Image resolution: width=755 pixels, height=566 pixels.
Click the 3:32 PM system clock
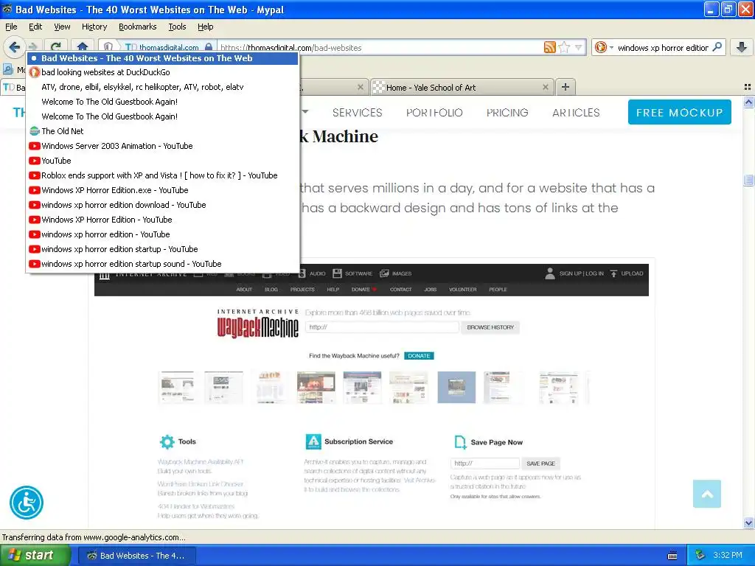click(x=728, y=556)
